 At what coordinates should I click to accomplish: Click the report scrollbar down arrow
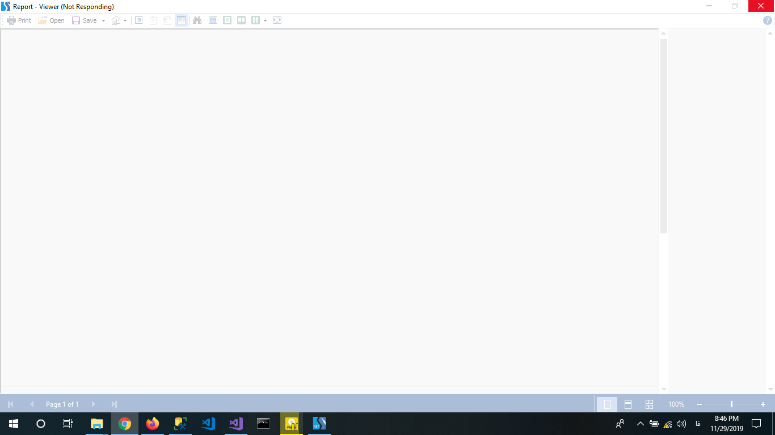pos(664,389)
